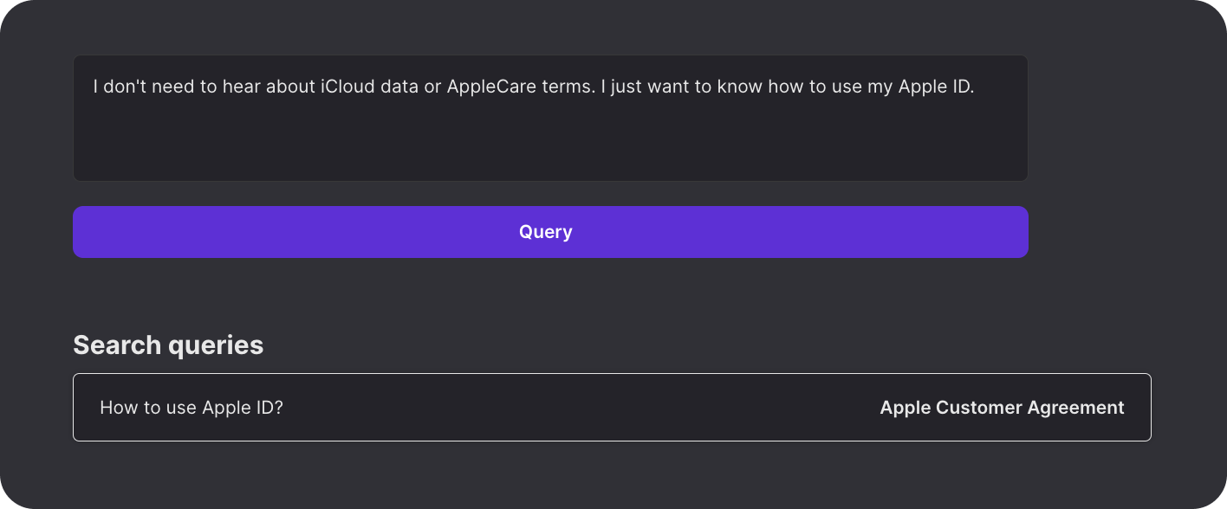Click after 'Apple ID.' in the text box
Viewport: 1227px width, 509px height.
978,87
